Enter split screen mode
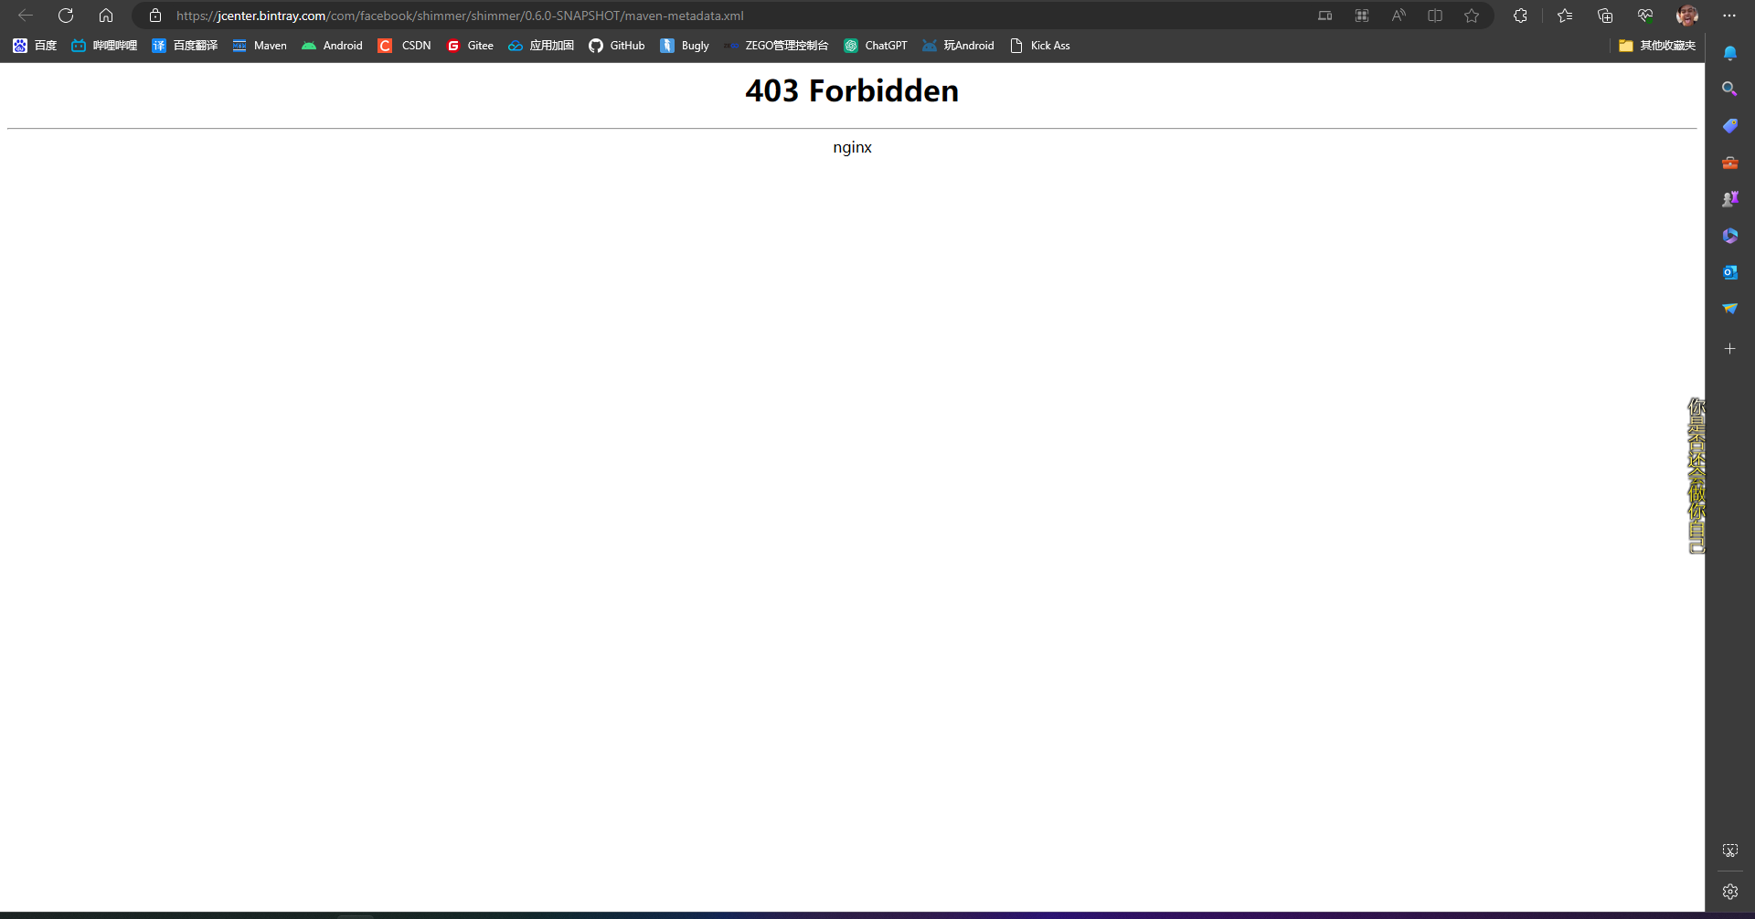The width and height of the screenshot is (1755, 919). [1435, 16]
